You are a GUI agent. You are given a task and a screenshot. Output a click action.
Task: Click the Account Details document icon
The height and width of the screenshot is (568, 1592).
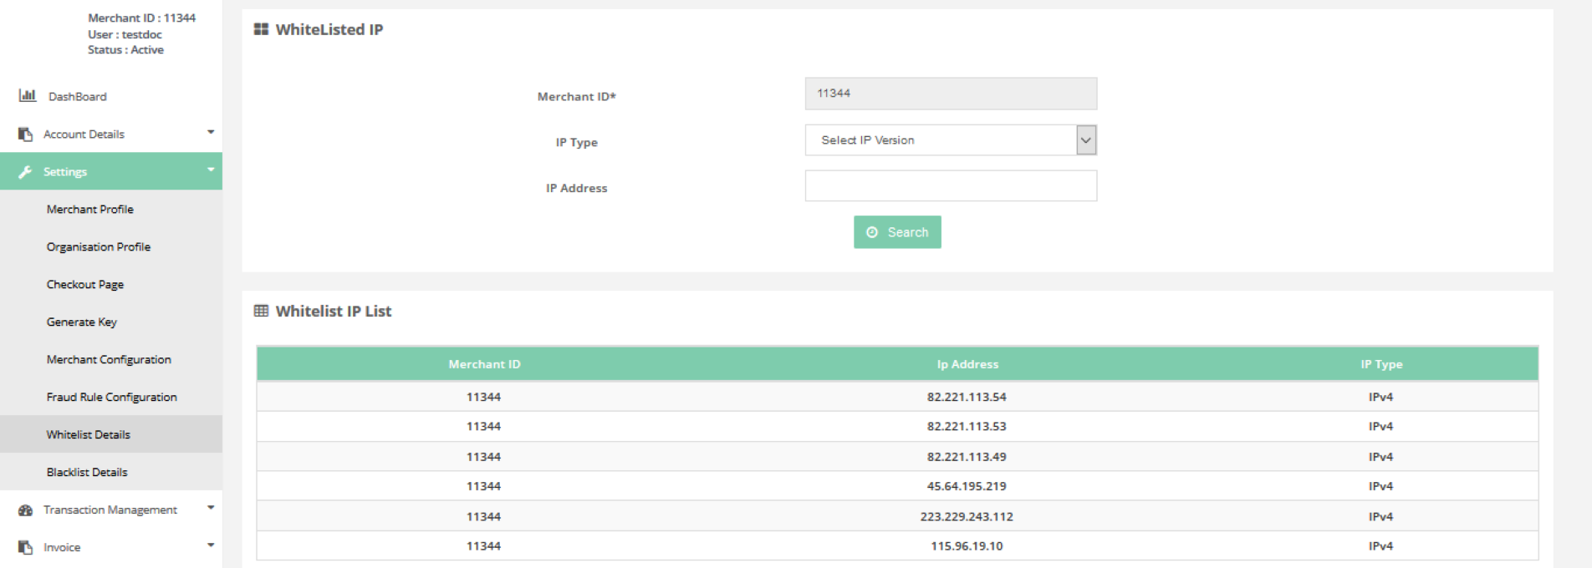[x=26, y=134]
